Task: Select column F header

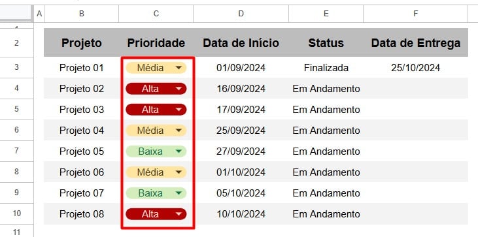Action: (x=415, y=14)
